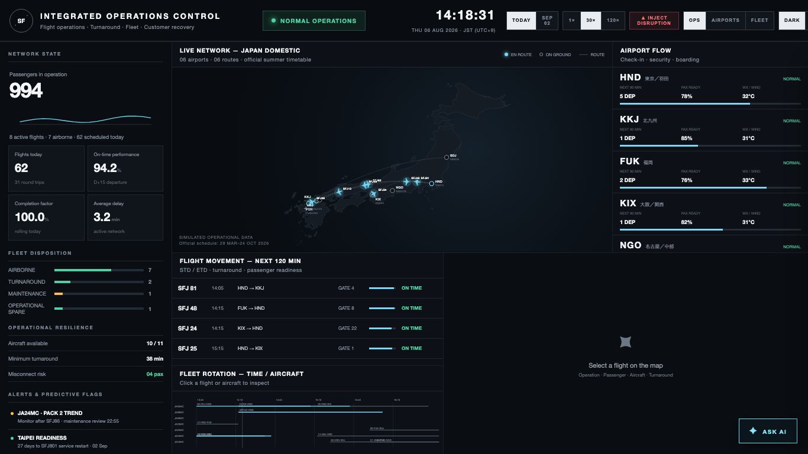Switch the date to Today

coord(521,21)
